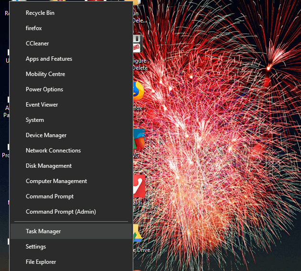Open Mobility Centre

coord(71,74)
